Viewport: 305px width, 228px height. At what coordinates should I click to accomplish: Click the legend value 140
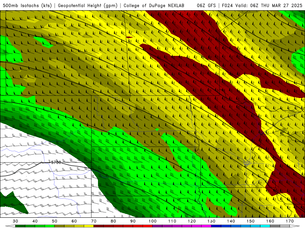pos(231,221)
